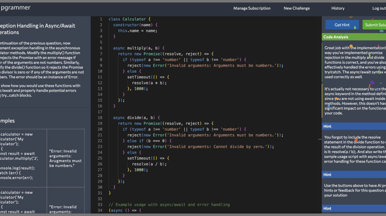
Task: Click line number 17 in the gutter
Action: pos(100,112)
